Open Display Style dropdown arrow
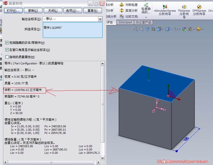 click(x=171, y=29)
